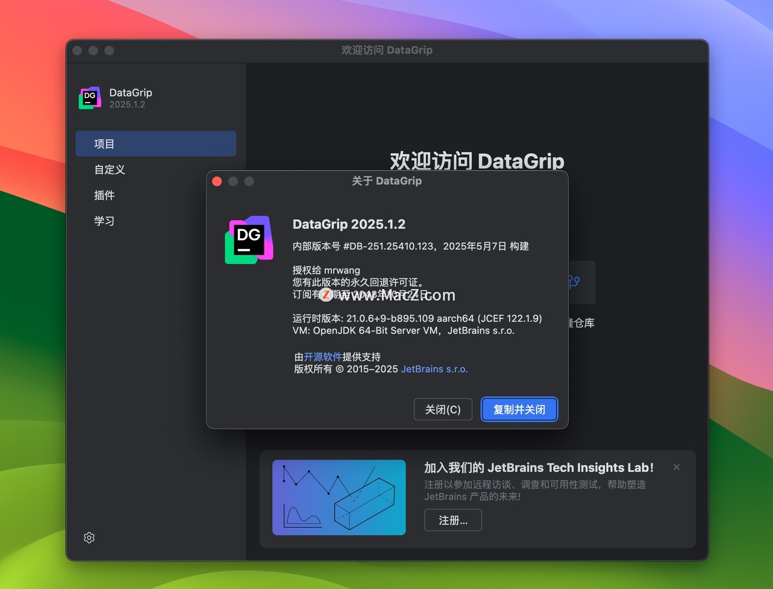Click the DataGrip logo in the sidebar

pyautogui.click(x=90, y=98)
